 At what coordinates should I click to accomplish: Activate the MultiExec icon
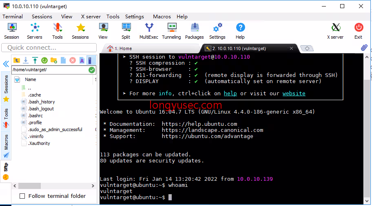point(149,31)
